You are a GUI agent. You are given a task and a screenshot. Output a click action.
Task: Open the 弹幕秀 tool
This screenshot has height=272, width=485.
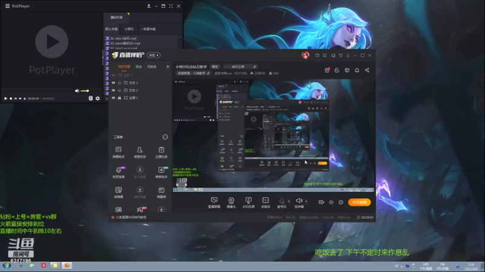(161, 192)
